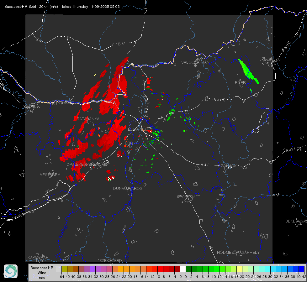Image resolution: width=307 pixels, height=282 pixels.
Task: Click the VESZPRÉM city label
Action: (50, 175)
